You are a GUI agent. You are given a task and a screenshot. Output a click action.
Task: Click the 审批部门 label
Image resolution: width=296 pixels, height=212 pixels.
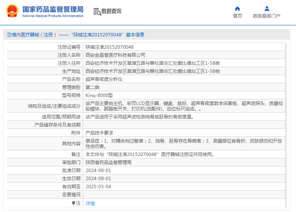tap(71, 163)
